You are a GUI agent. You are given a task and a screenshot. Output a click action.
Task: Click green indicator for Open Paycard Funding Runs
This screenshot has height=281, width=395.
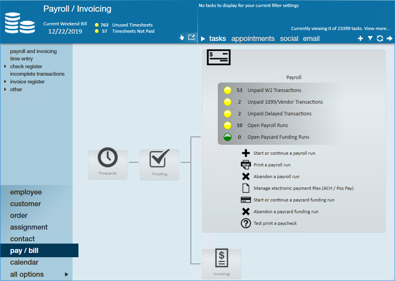point(228,137)
